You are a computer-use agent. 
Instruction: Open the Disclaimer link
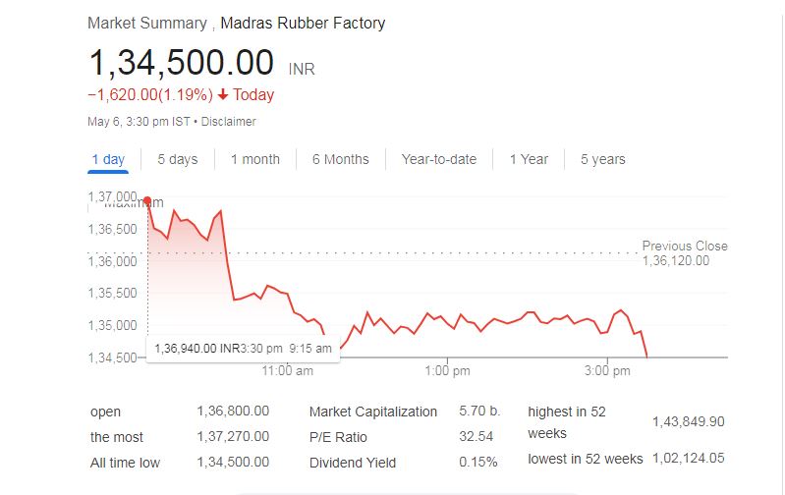pyautogui.click(x=228, y=122)
